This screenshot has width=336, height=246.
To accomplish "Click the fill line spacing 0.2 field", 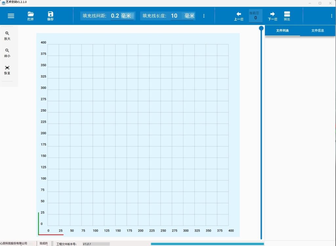I will (x=115, y=16).
